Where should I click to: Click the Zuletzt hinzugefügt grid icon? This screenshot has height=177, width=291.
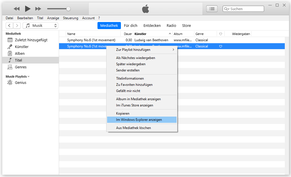[10, 40]
